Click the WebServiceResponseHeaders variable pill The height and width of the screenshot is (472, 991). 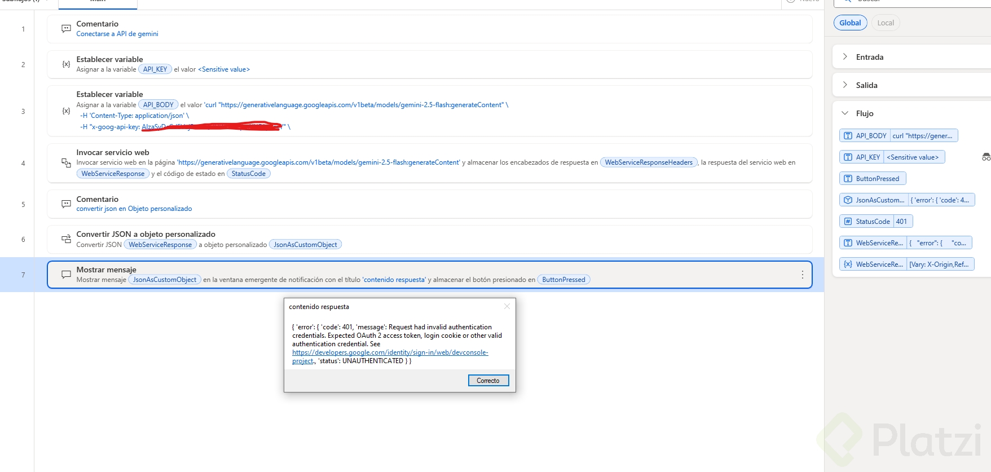pyautogui.click(x=649, y=162)
